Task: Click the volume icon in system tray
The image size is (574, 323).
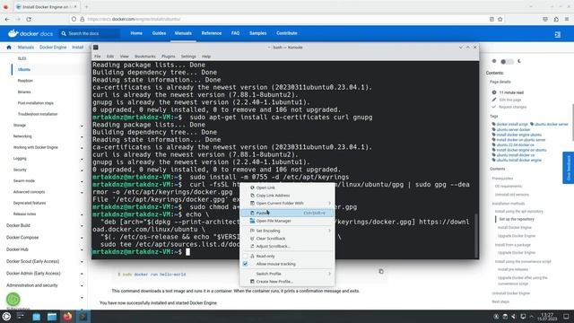Action: (514, 317)
